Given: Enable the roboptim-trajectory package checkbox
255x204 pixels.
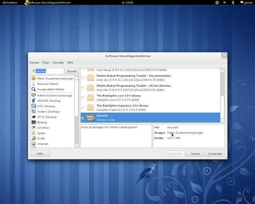Looking at the screenshot, I should pyautogui.click(x=83, y=108).
